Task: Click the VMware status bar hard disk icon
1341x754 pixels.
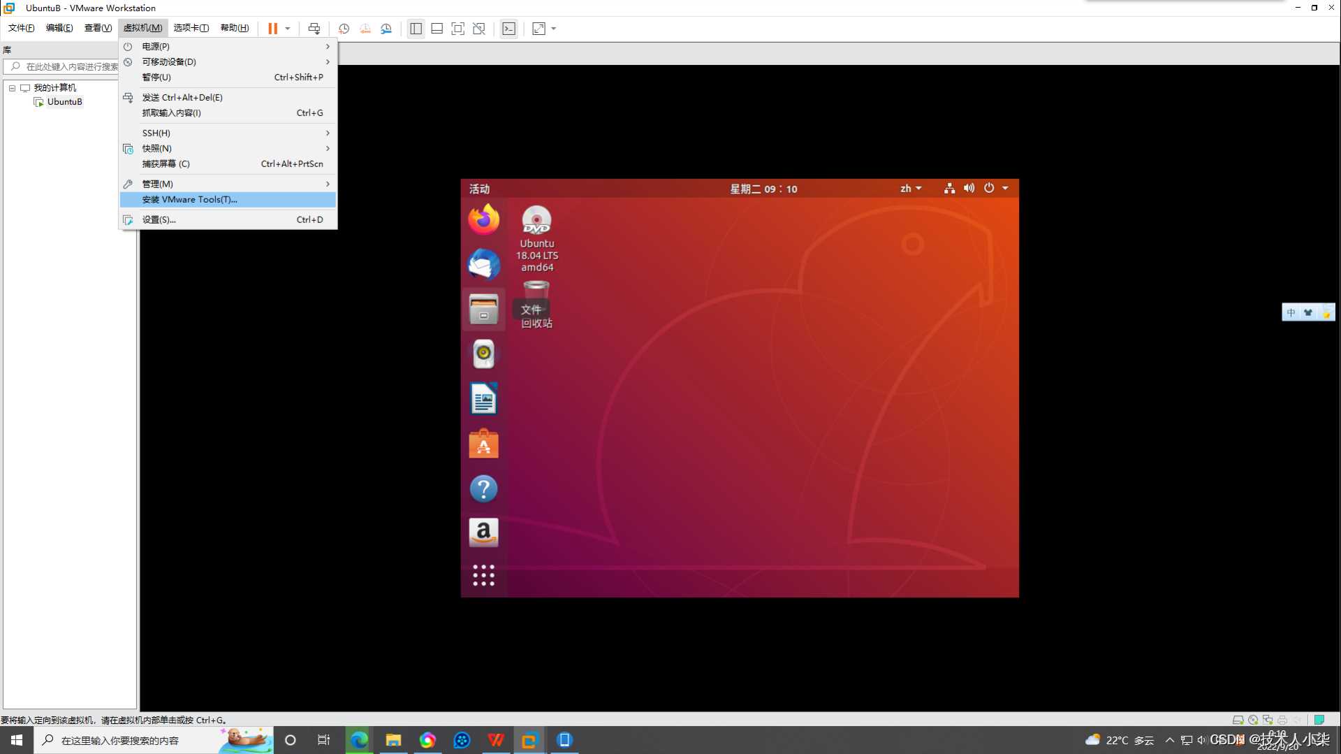Action: click(x=1238, y=720)
